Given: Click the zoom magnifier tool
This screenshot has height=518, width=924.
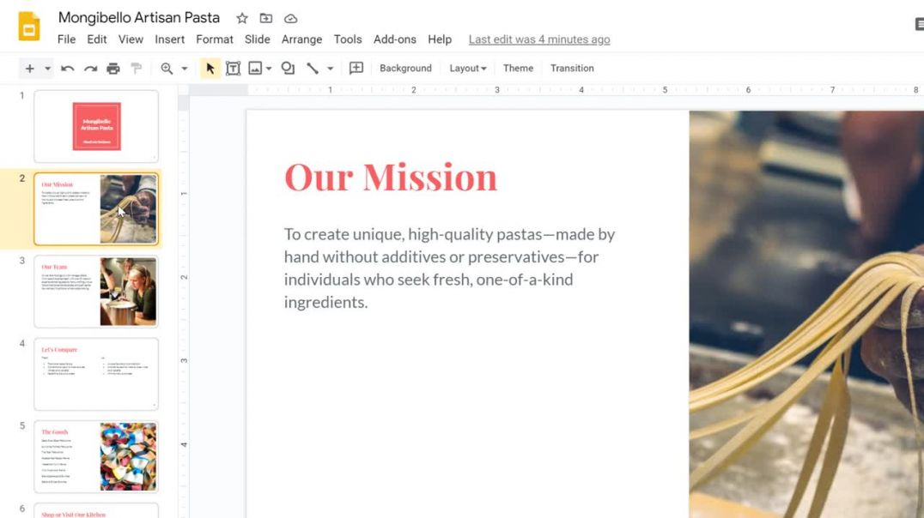Looking at the screenshot, I should click(x=167, y=69).
